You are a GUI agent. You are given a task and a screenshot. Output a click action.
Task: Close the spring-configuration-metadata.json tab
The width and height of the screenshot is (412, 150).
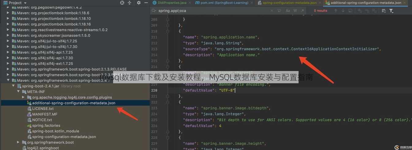pos(320,3)
